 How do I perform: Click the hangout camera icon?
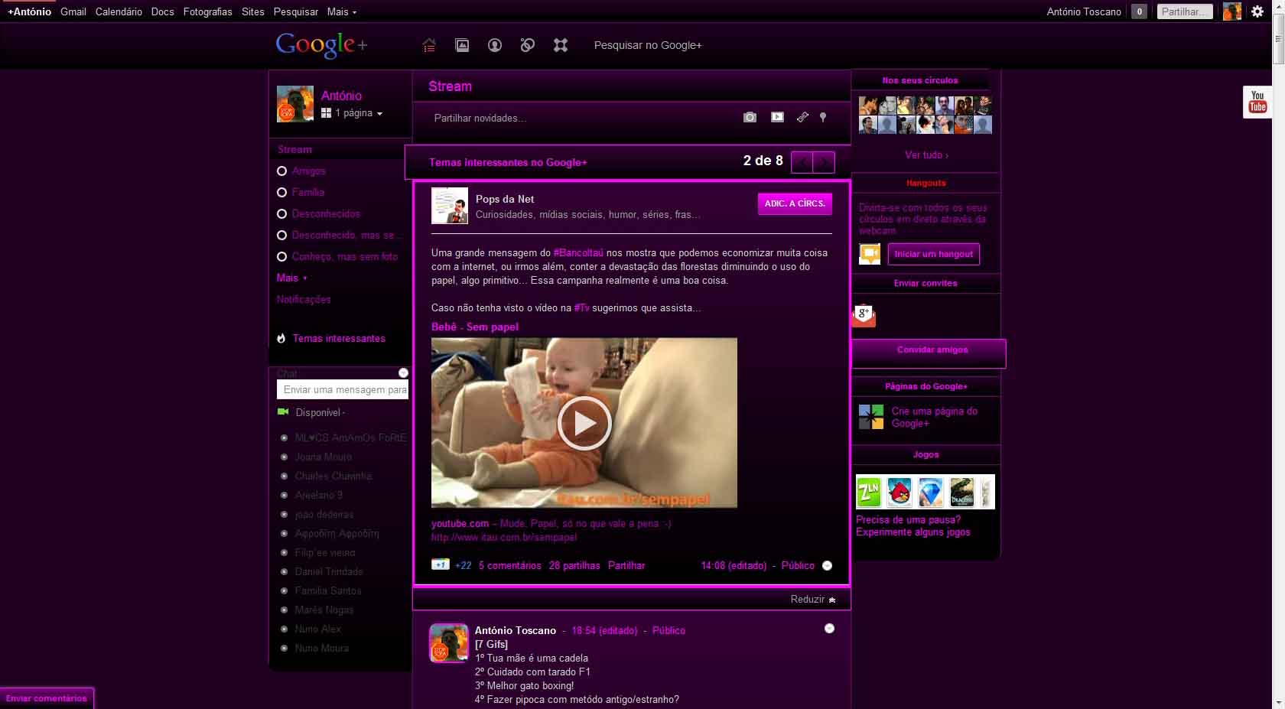click(x=870, y=254)
